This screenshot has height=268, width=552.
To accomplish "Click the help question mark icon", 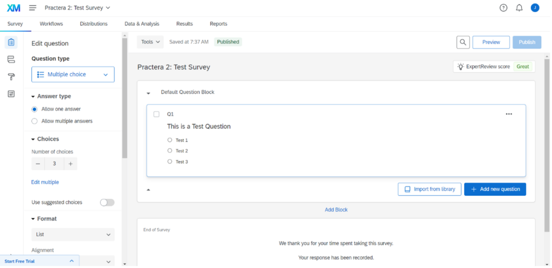I will (503, 8).
